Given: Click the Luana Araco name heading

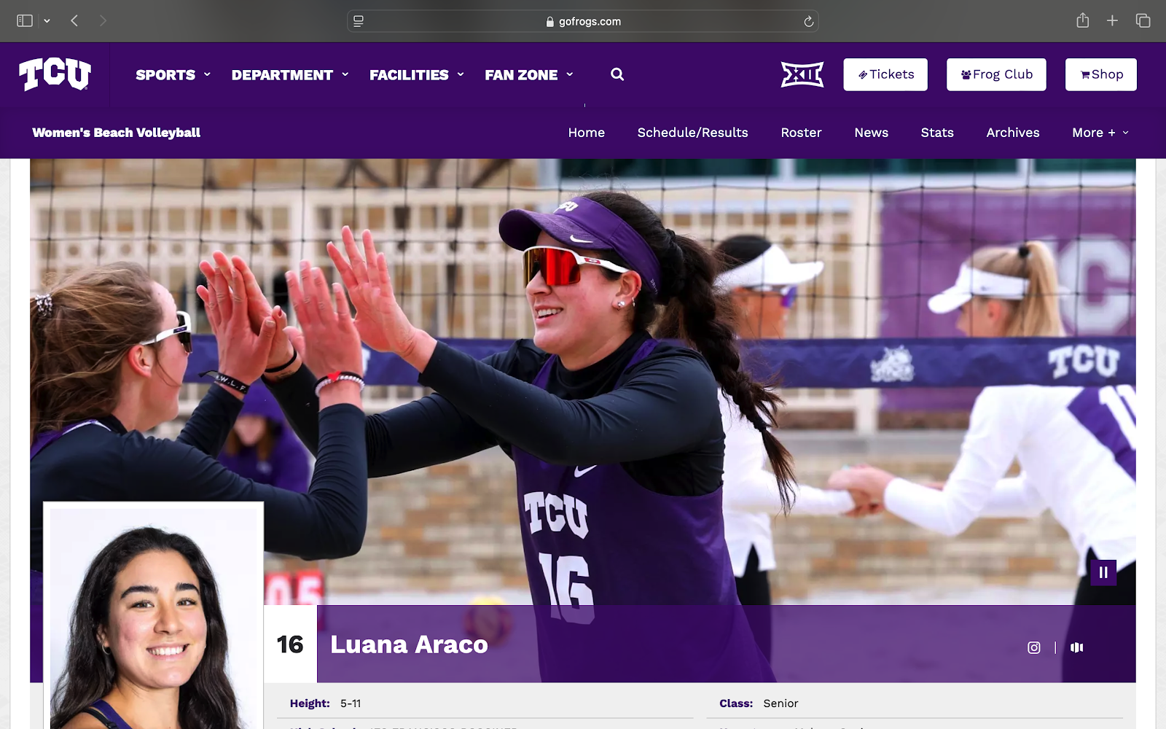Looking at the screenshot, I should (409, 644).
